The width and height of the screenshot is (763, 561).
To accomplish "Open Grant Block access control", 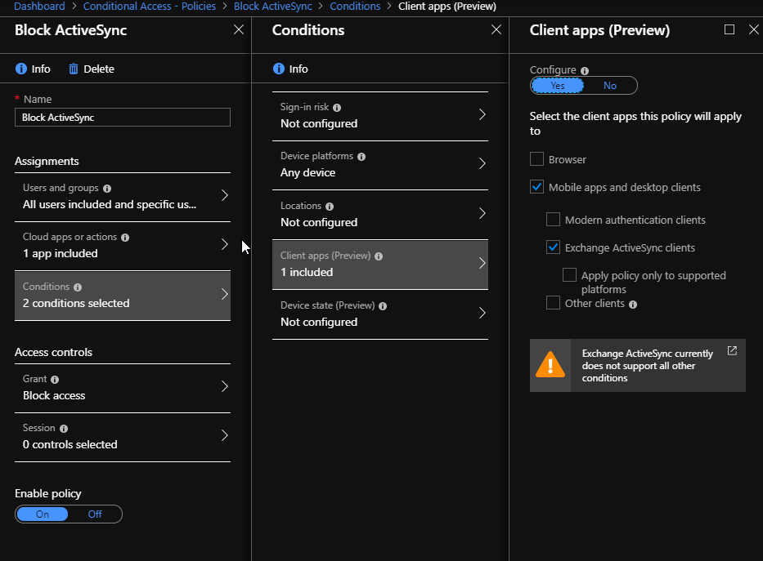I will click(x=123, y=388).
